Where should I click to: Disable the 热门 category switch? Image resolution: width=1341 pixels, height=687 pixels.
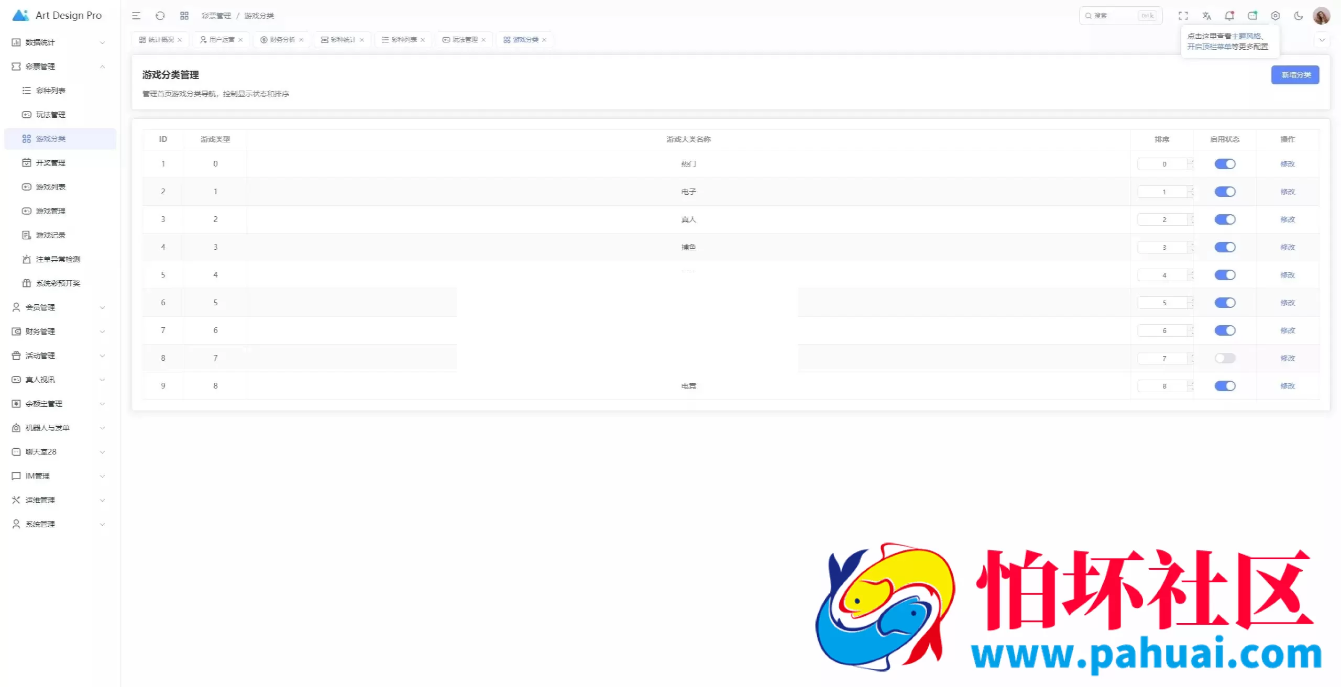click(1225, 164)
